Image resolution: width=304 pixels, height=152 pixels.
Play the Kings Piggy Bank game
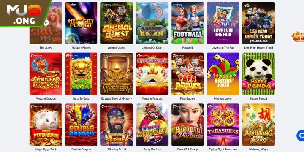pos(46,125)
